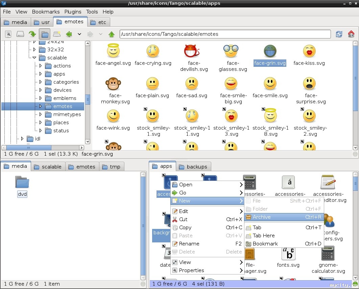
Task: Click the green curved-arrow toolbar icon
Action: pos(32,34)
